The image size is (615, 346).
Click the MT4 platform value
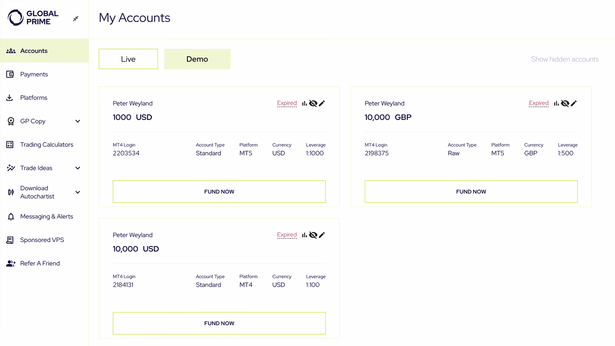pyautogui.click(x=246, y=285)
